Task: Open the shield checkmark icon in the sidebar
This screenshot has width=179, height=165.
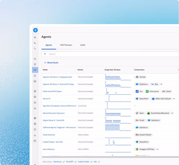Action: click(x=35, y=64)
